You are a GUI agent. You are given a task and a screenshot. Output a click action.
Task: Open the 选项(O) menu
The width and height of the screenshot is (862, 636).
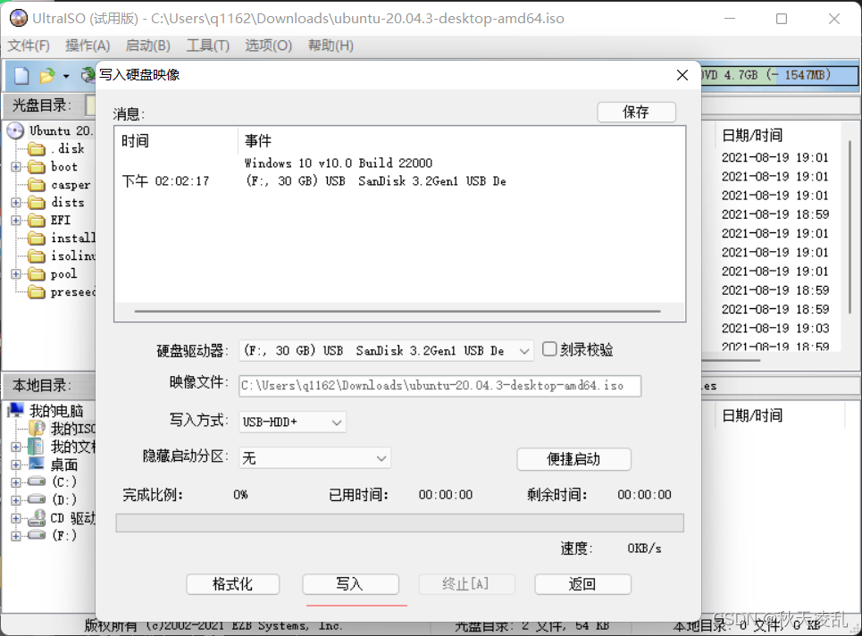click(x=268, y=46)
